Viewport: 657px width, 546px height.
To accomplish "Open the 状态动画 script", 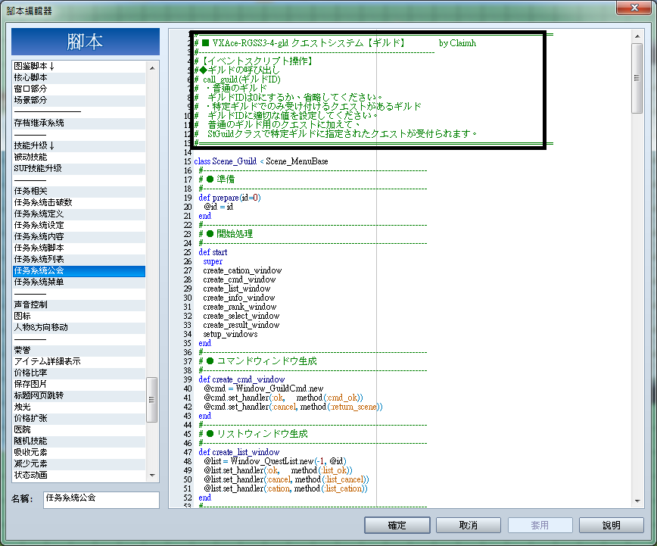I will 79,475.
